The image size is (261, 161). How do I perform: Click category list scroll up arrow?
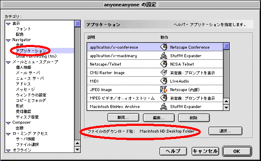(x=77, y=143)
